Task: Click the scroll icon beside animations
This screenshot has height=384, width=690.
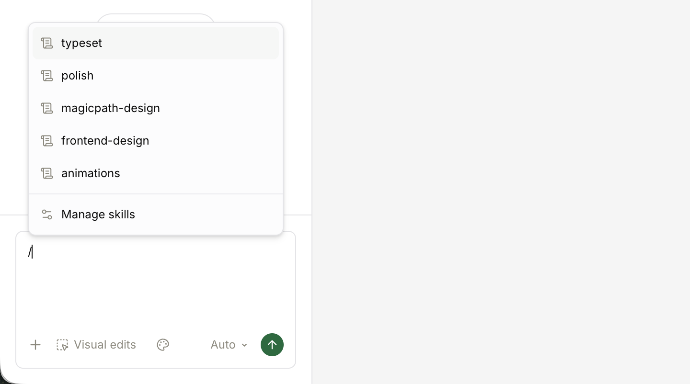Action: coord(46,173)
